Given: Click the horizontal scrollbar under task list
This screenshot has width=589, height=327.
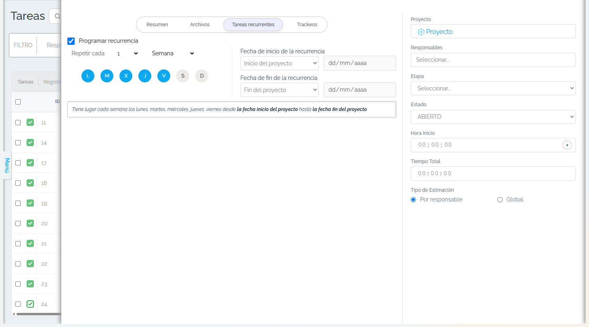Looking at the screenshot, I should pos(38,314).
